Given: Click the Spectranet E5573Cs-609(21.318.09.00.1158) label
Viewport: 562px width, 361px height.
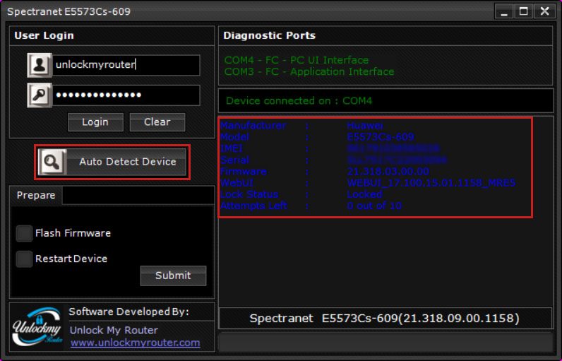Looking at the screenshot, I should tap(384, 319).
